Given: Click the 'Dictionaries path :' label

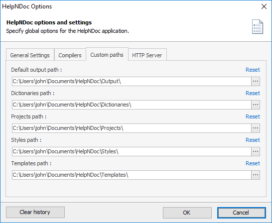Looking at the screenshot, I should 33,93.
